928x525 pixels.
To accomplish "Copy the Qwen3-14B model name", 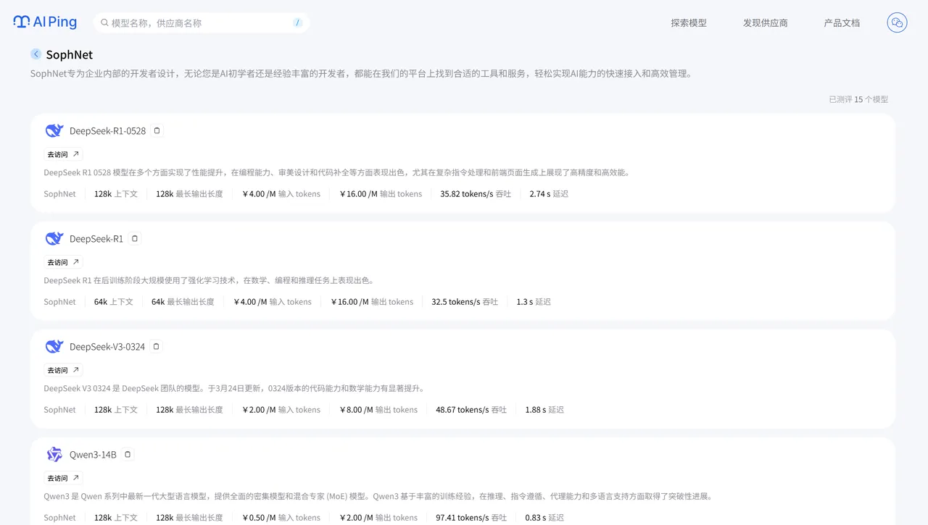I will (x=128, y=455).
